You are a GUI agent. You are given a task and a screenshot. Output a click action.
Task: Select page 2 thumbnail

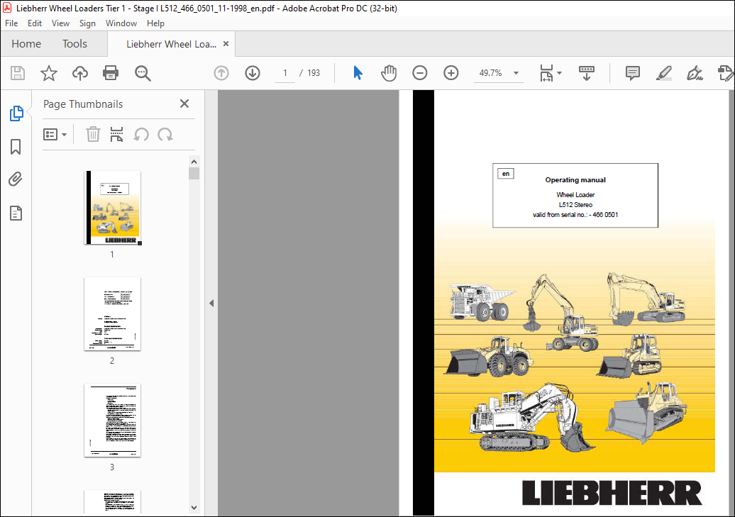pos(113,314)
